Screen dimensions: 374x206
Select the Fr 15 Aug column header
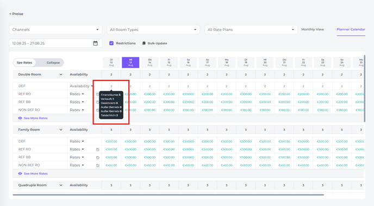(x=169, y=62)
